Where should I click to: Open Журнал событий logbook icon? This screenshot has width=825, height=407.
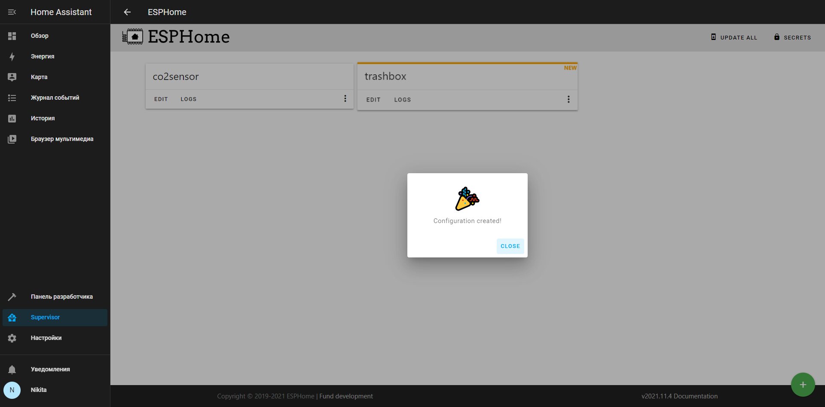coord(12,98)
